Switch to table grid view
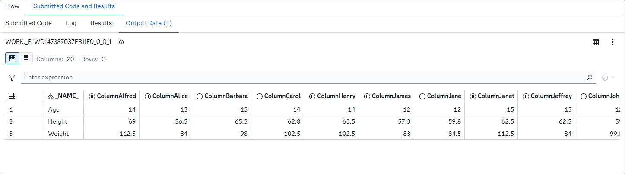This screenshot has width=625, height=174. click(12, 58)
